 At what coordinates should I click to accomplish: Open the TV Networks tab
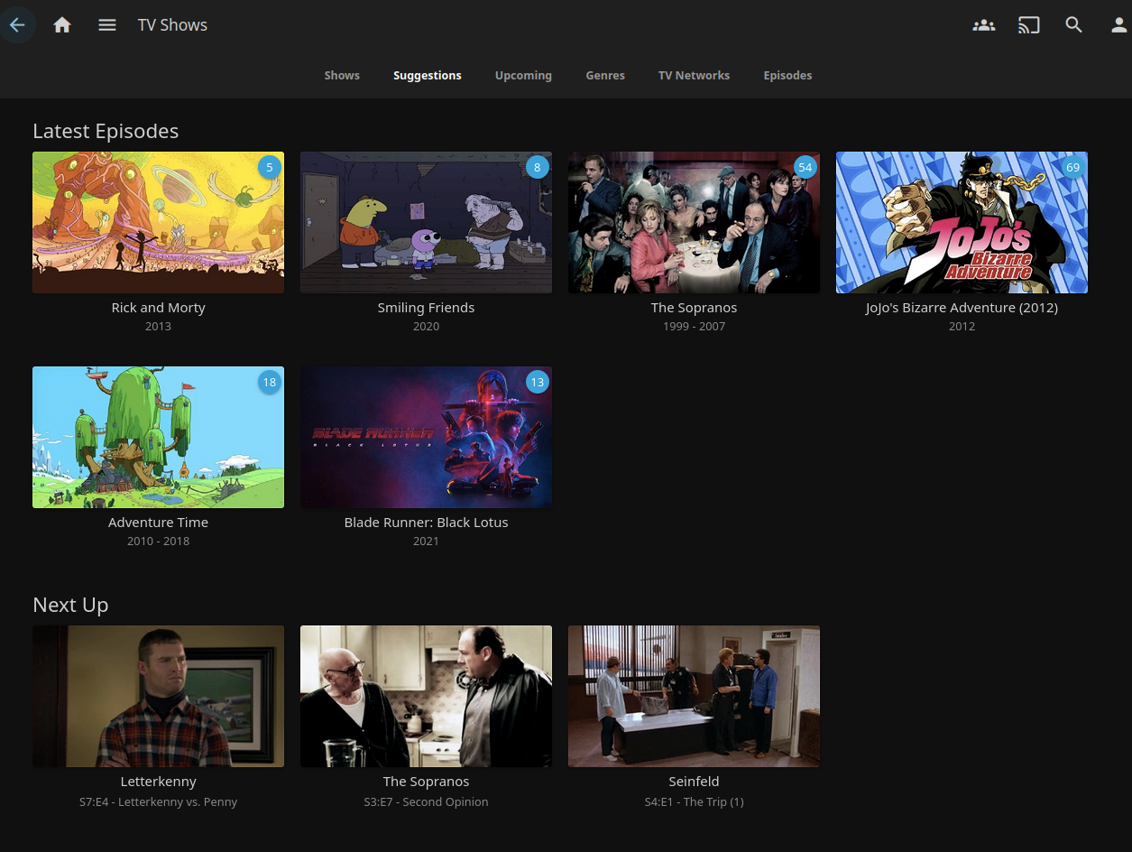pos(694,76)
